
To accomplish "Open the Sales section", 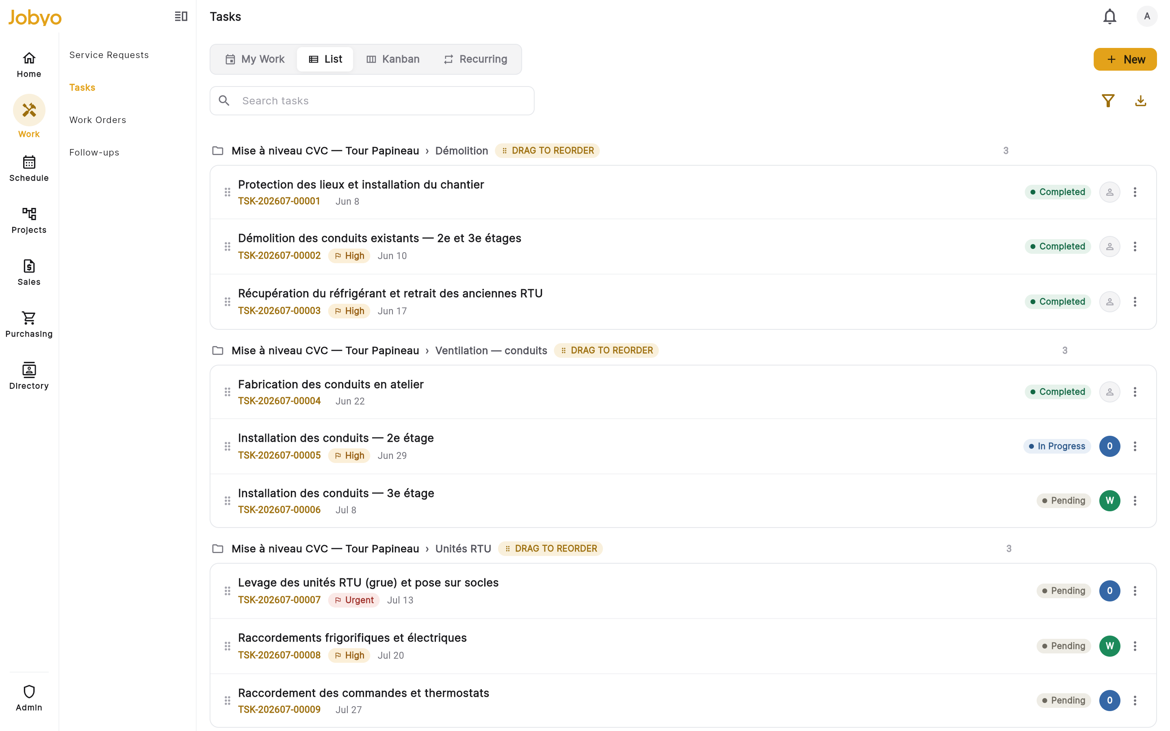I will [29, 273].
